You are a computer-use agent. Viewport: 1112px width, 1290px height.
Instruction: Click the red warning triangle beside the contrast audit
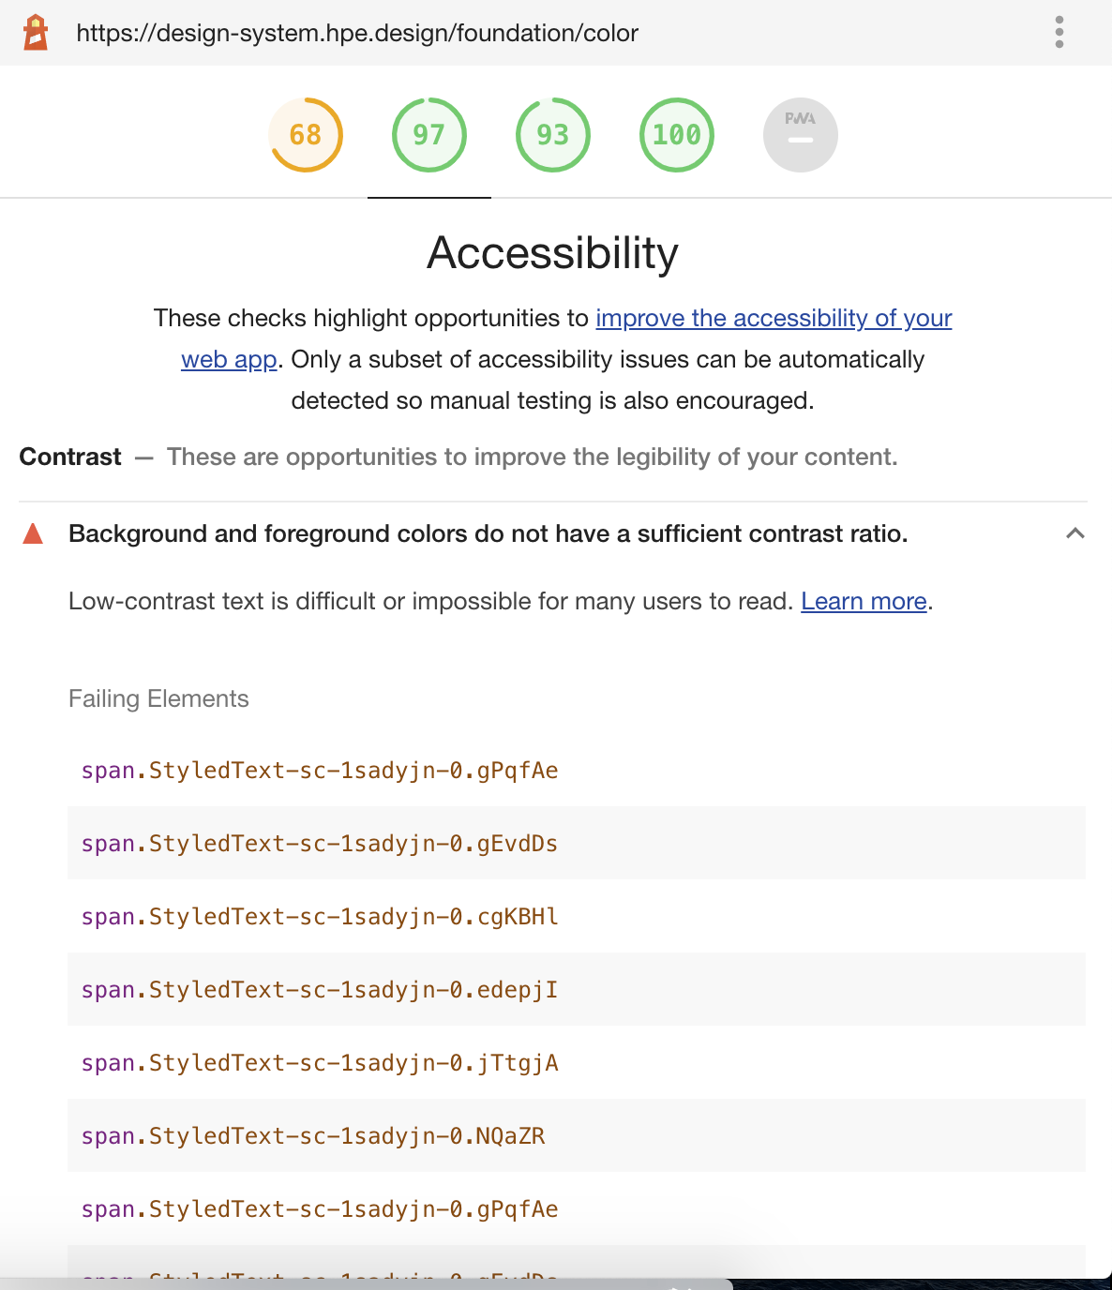32,533
